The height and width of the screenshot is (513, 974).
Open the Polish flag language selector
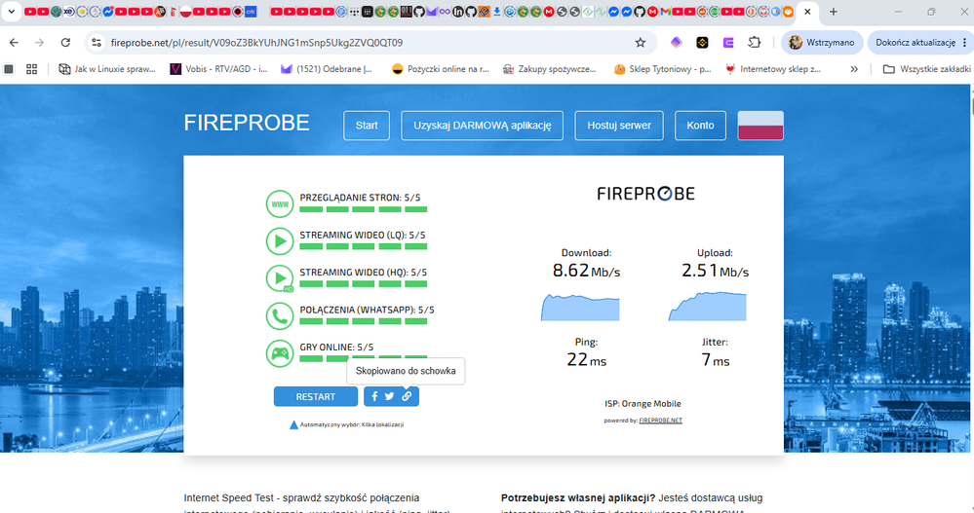point(760,126)
